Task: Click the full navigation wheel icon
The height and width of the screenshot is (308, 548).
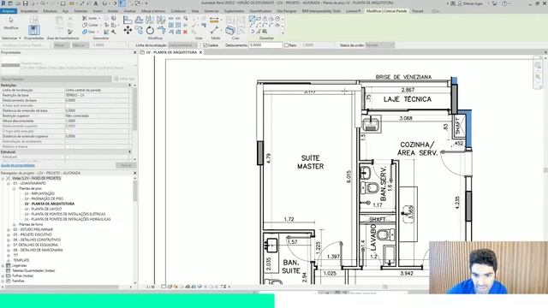Action: click(538, 65)
